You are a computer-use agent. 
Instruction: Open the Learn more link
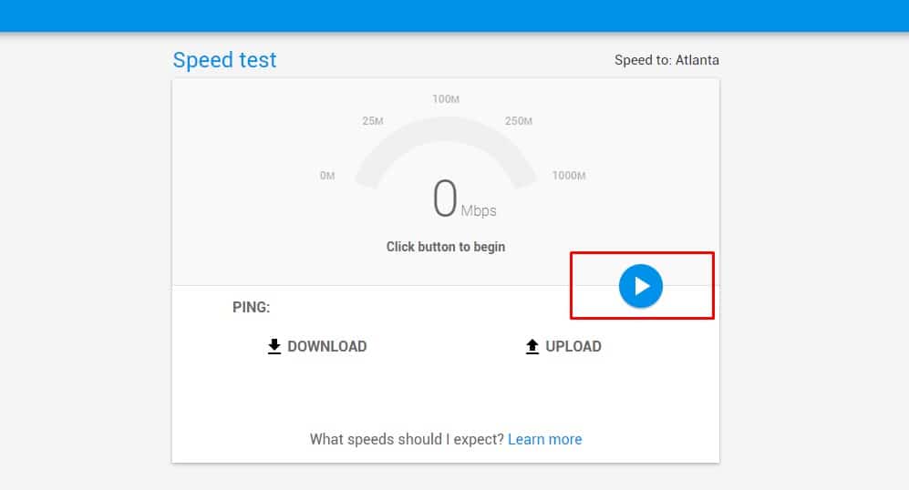coord(544,439)
